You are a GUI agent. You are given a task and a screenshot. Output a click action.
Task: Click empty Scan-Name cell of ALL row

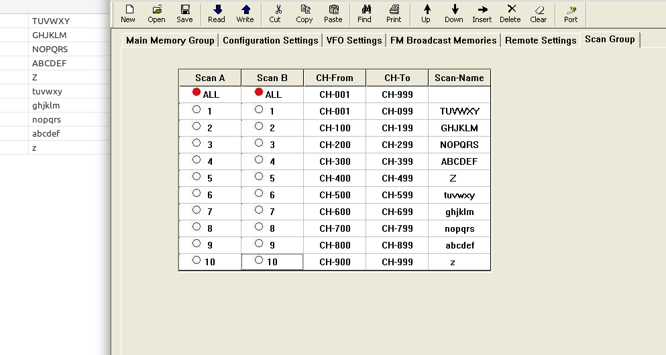459,94
